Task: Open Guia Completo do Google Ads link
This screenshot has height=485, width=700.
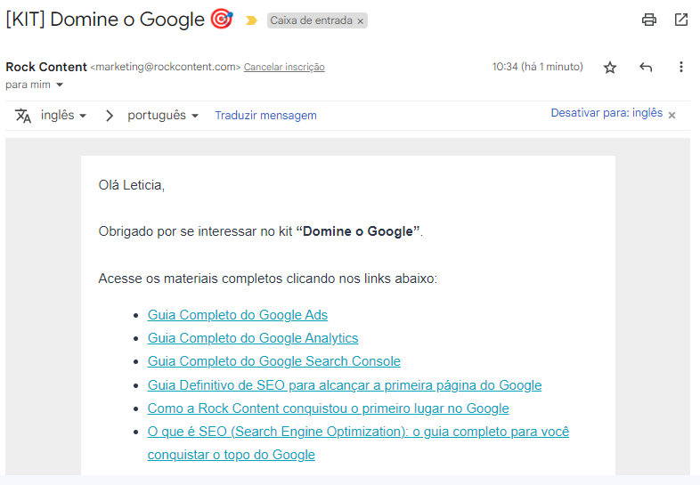Action: (x=237, y=315)
